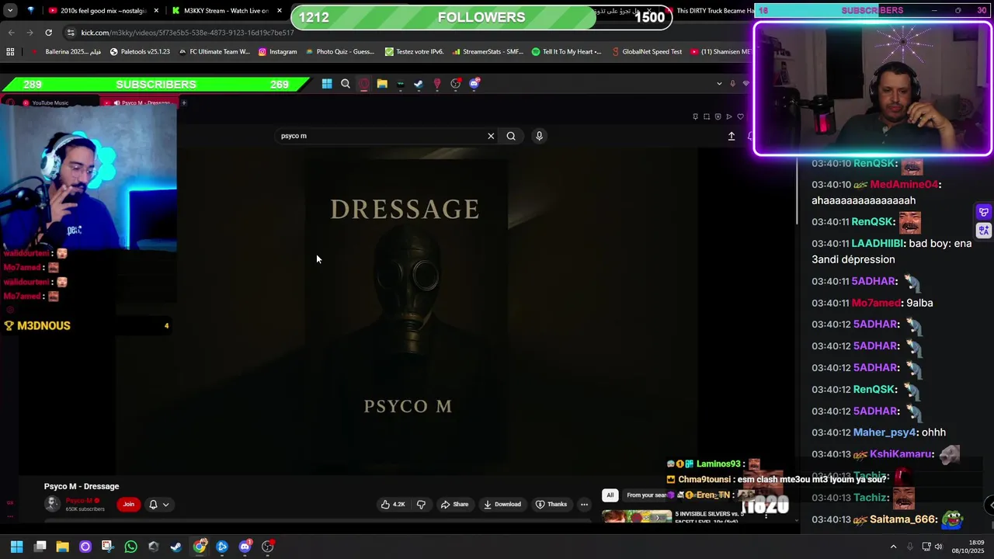
Task: Open the YouTube upload/create icon
Action: pos(731,136)
